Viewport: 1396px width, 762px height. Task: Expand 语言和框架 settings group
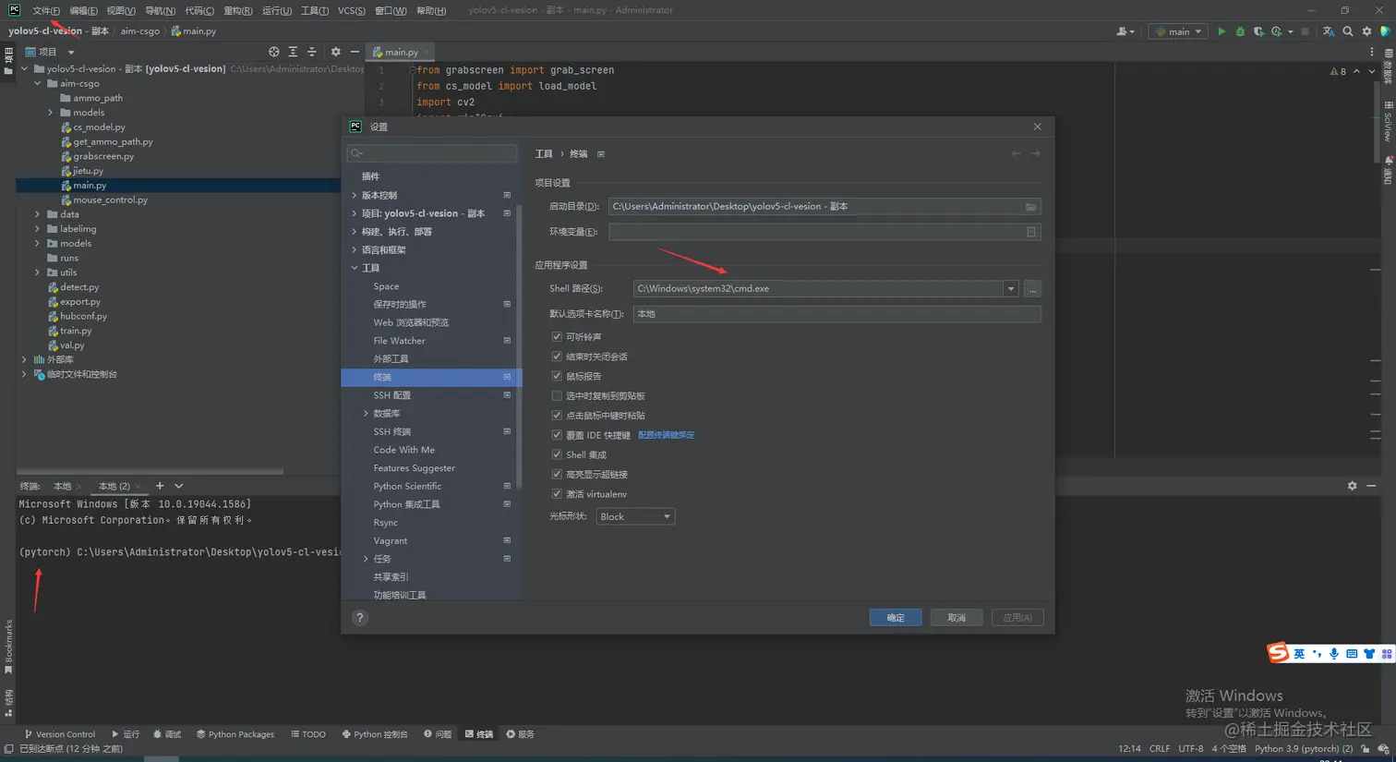pyautogui.click(x=355, y=250)
